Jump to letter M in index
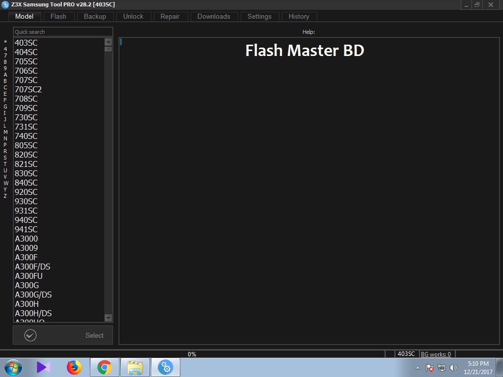The image size is (503, 377). [5, 132]
